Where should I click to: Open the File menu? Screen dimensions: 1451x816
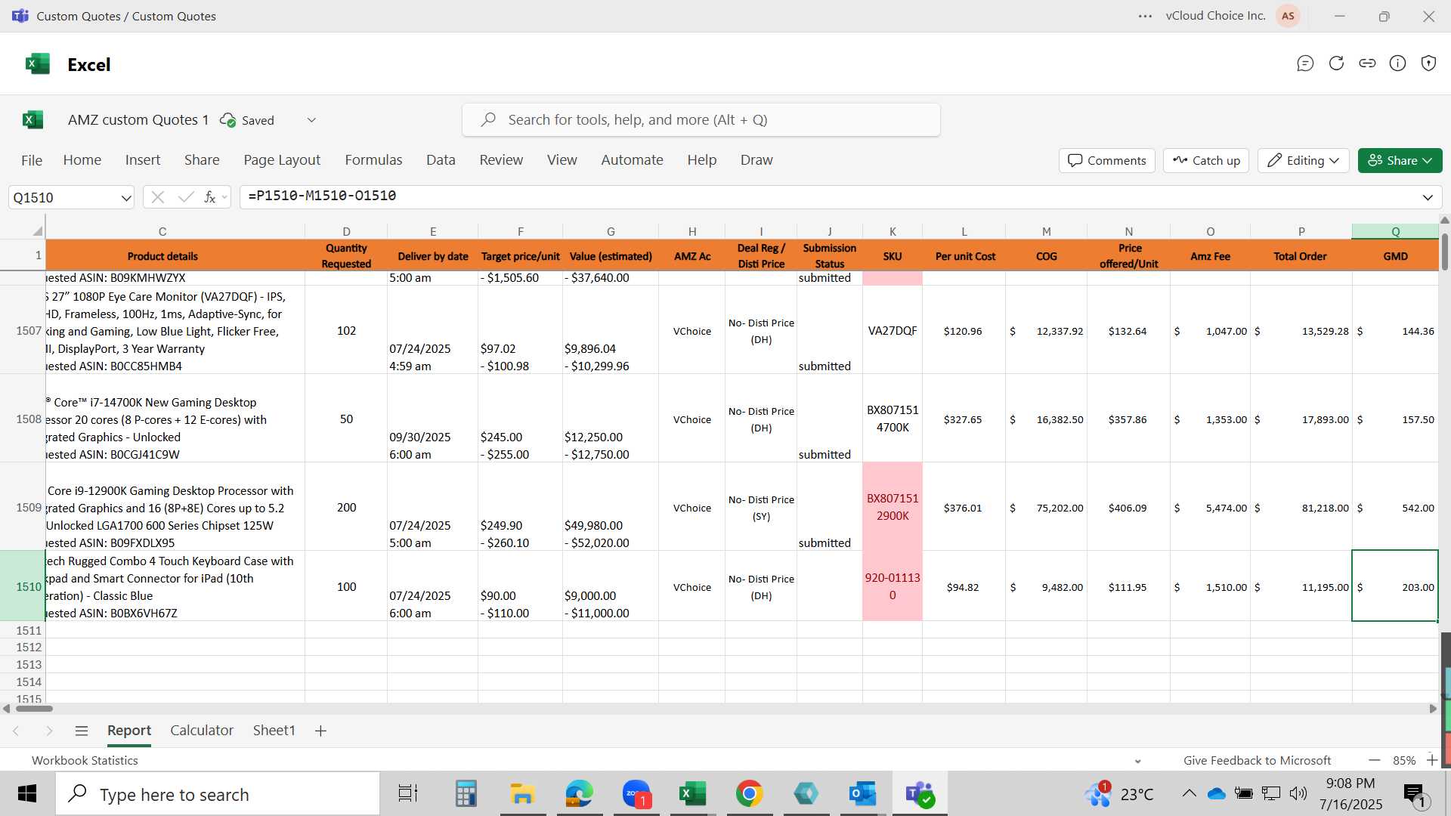coord(32,160)
